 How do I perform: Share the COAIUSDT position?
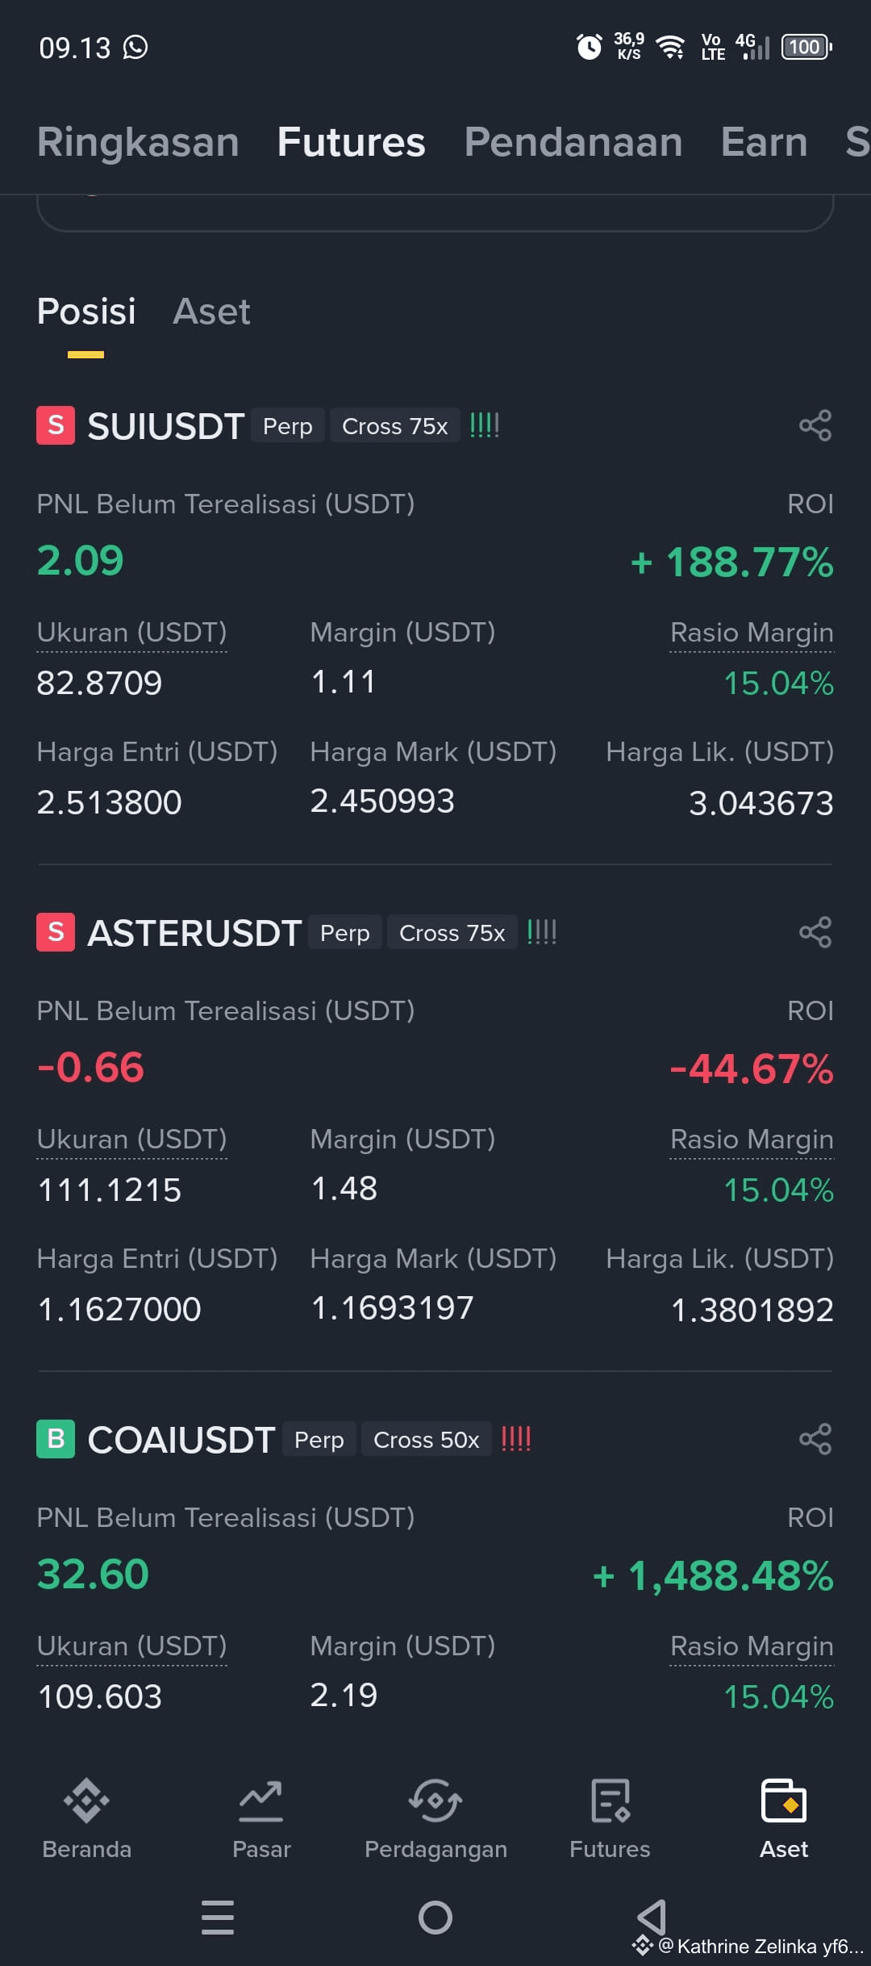click(x=815, y=1439)
